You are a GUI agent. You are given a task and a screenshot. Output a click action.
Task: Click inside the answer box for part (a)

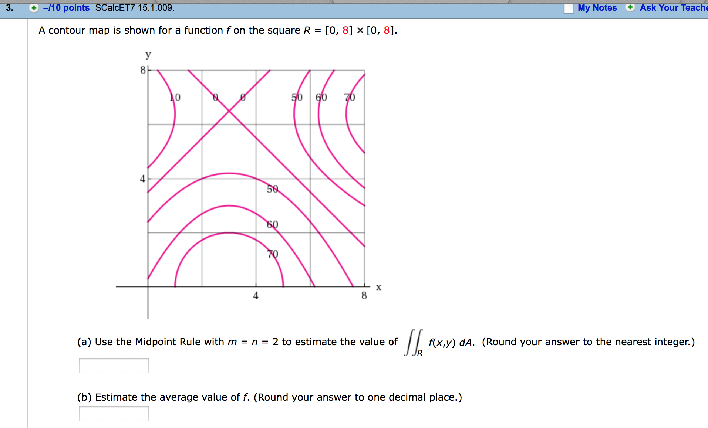114,366
